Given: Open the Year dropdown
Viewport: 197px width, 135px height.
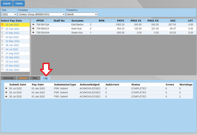Looking at the screenshot, I should pyautogui.click(x=9, y=14).
